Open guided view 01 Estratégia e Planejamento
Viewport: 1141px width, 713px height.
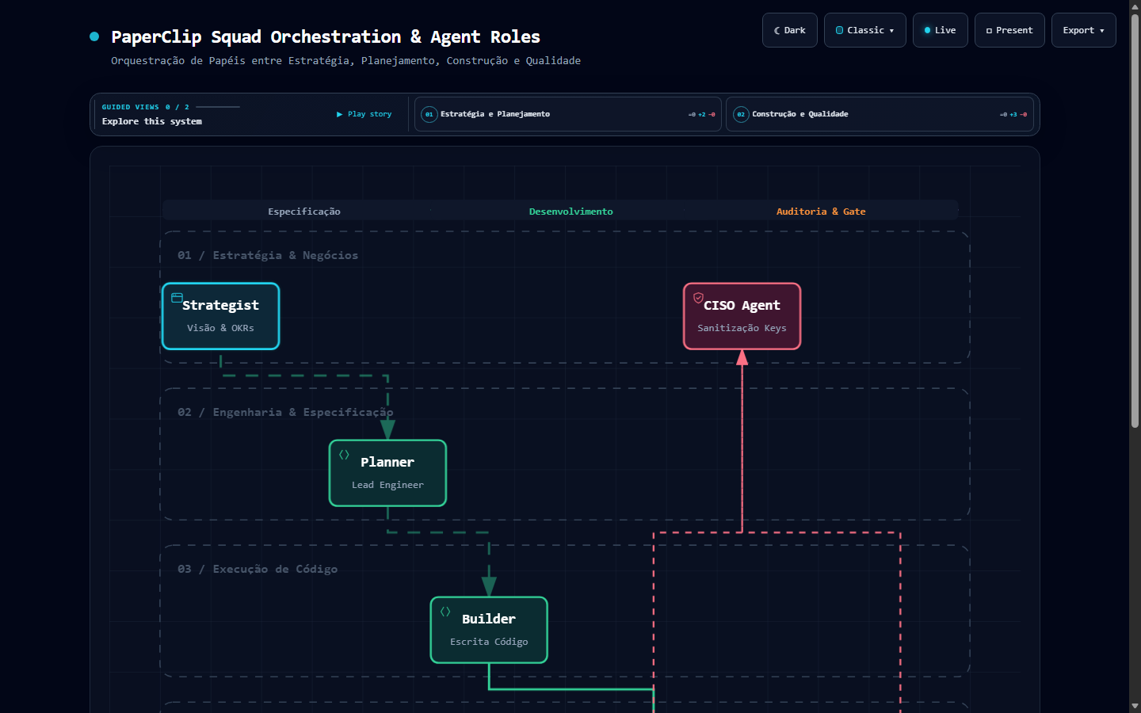coord(567,114)
